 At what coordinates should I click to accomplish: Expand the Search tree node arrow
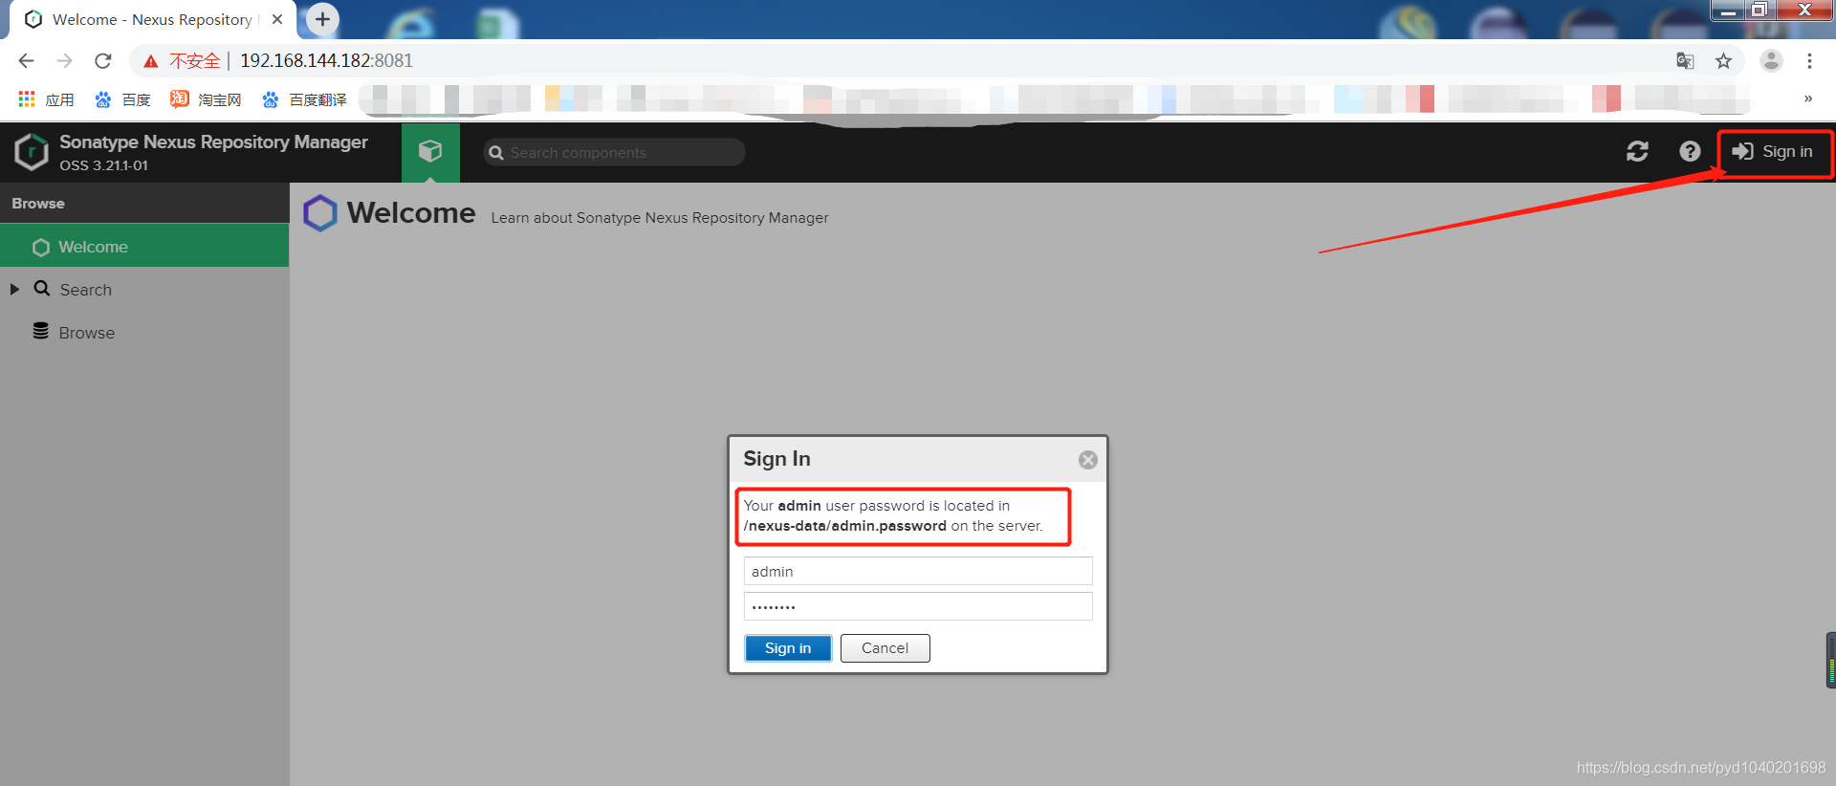[14, 289]
